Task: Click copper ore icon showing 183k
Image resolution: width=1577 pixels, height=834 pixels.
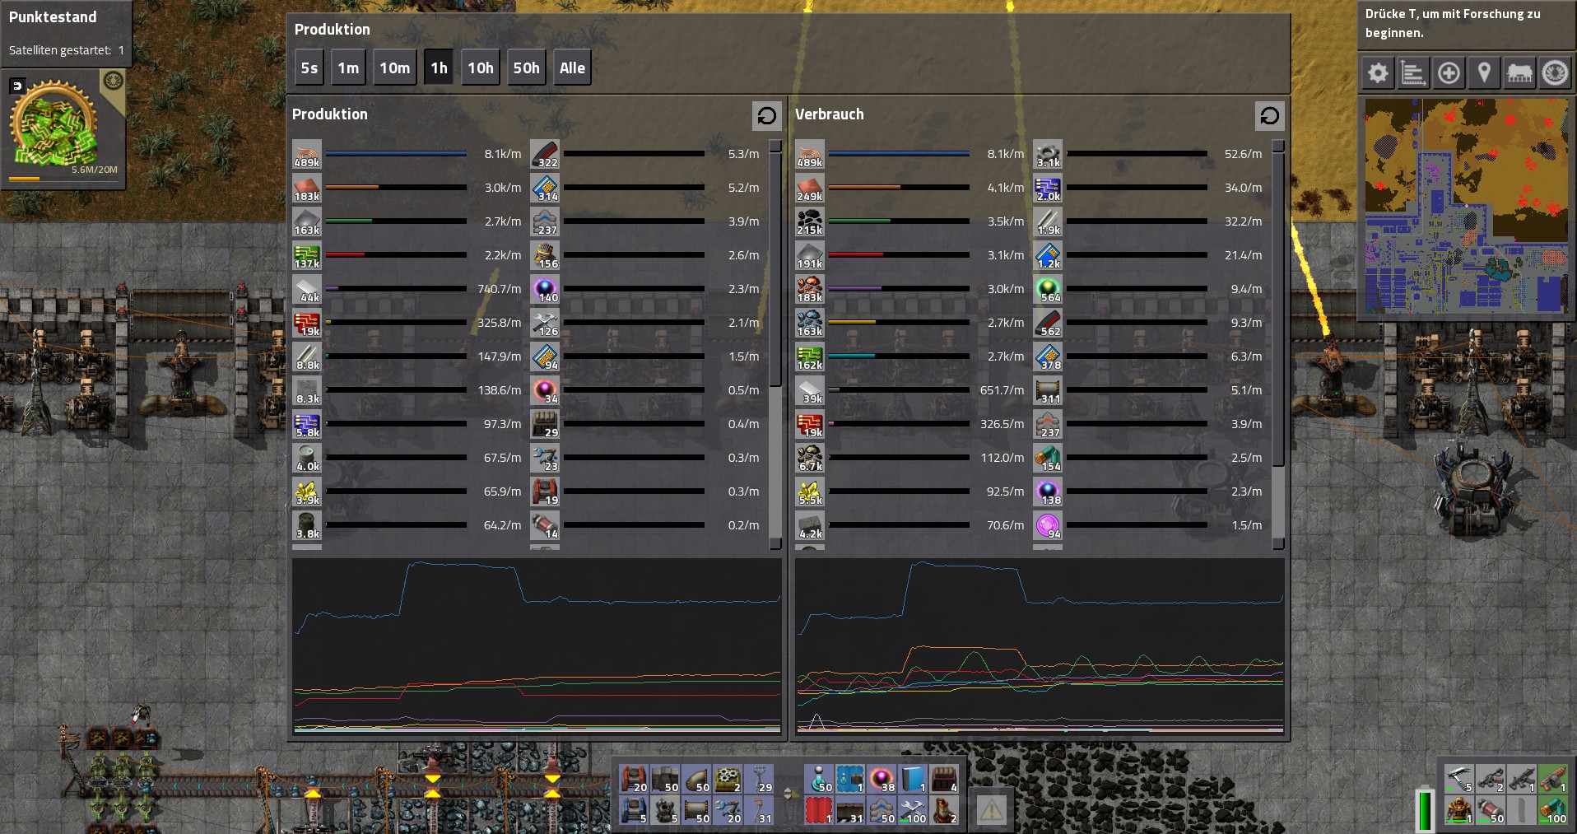Action: [810, 289]
